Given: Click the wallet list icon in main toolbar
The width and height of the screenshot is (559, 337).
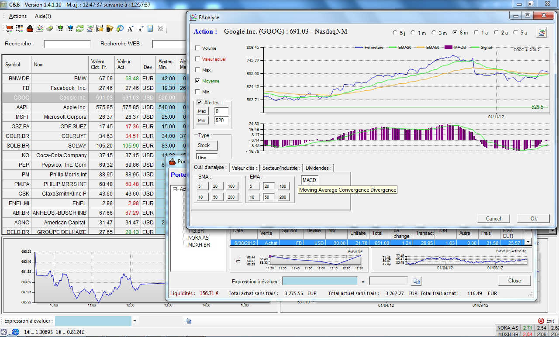Looking at the screenshot, I should pyautogui.click(x=10, y=28).
